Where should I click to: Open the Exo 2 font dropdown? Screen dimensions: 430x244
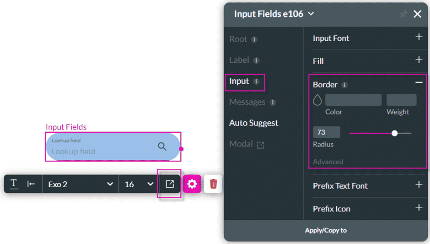[81, 184]
